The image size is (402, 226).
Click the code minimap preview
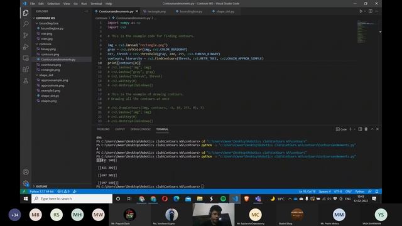(x=367, y=32)
